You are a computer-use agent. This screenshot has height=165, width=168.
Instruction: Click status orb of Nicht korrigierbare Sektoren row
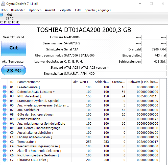(x=5, y=155)
